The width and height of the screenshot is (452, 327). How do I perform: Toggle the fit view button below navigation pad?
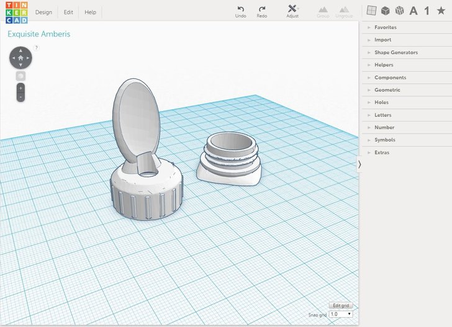coord(20,76)
